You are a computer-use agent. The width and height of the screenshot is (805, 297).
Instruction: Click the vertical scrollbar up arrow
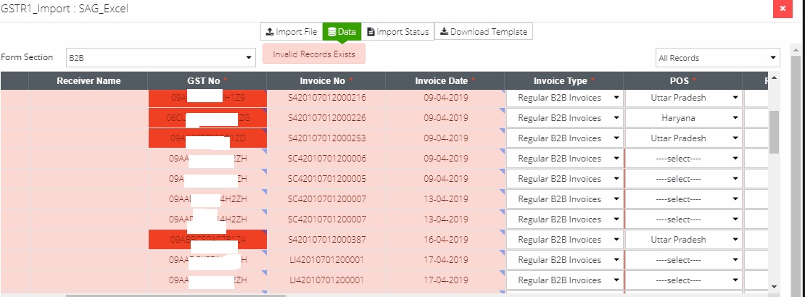click(x=774, y=78)
